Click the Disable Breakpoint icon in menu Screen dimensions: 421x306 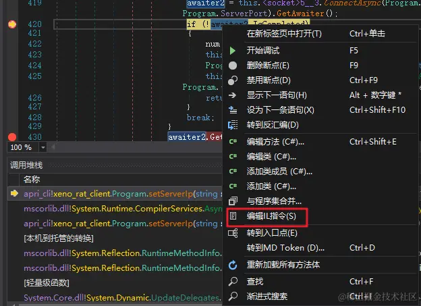tap(233, 80)
